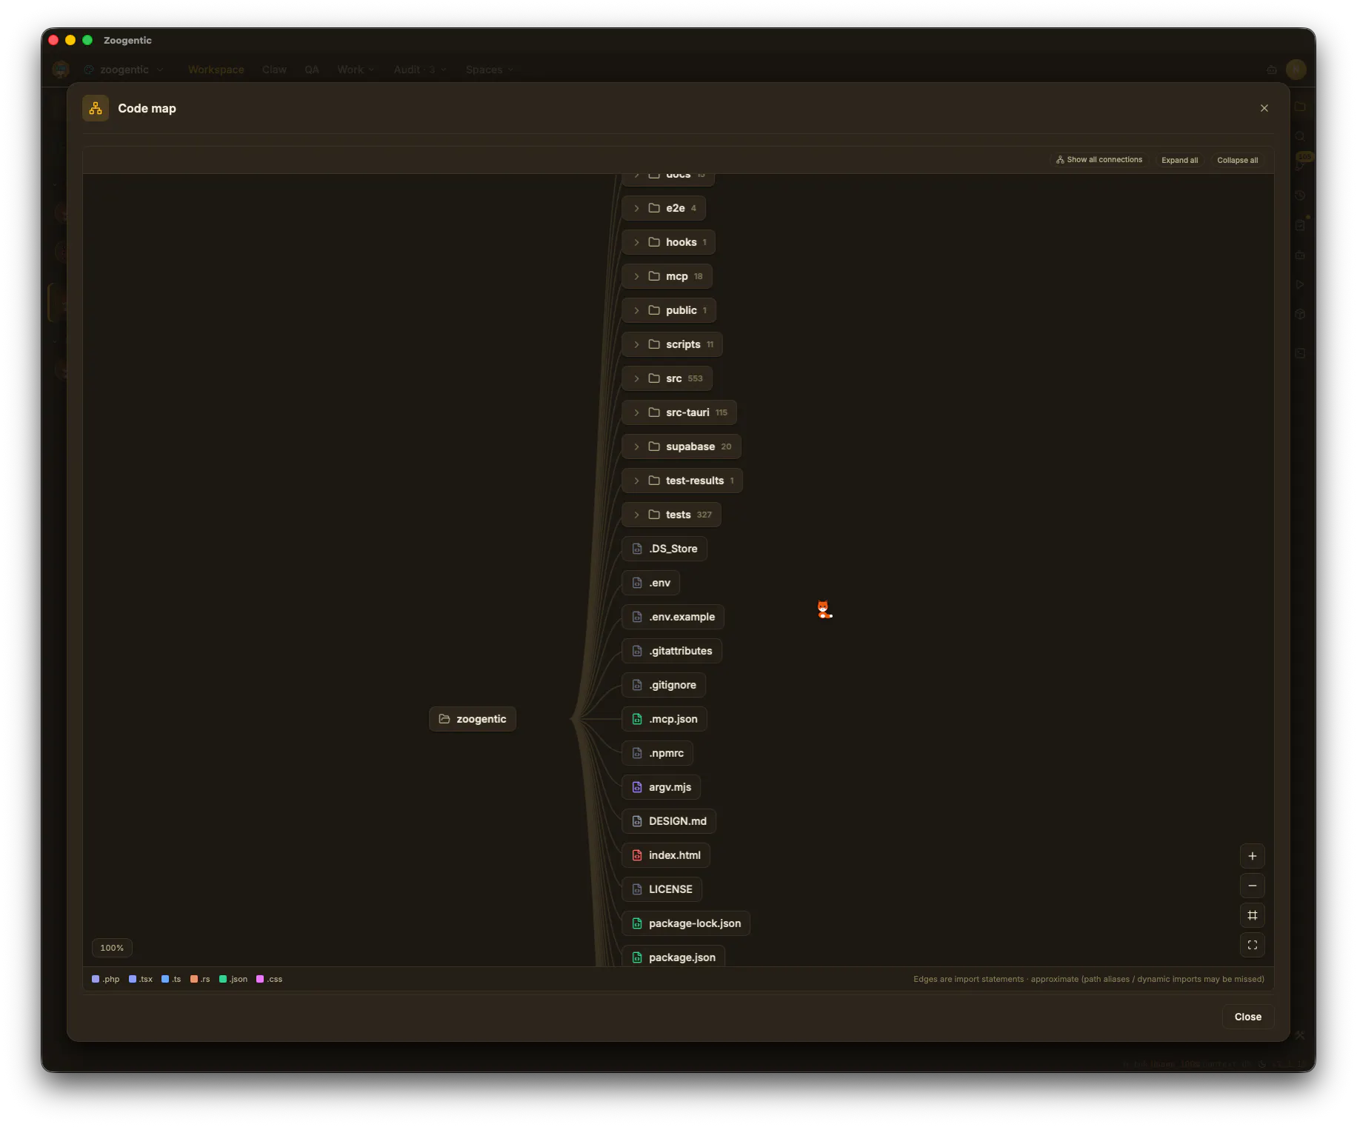1357x1127 pixels.
Task: Click the purple argv.mjs file icon
Action: pyautogui.click(x=637, y=787)
